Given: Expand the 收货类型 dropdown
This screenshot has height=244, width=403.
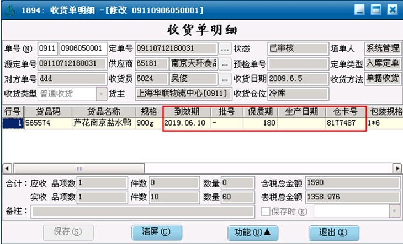Looking at the screenshot, I should point(101,94).
